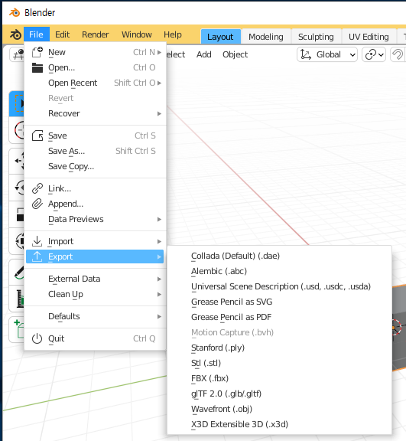Click the Link chain icon
The height and width of the screenshot is (441, 406).
pos(37,188)
